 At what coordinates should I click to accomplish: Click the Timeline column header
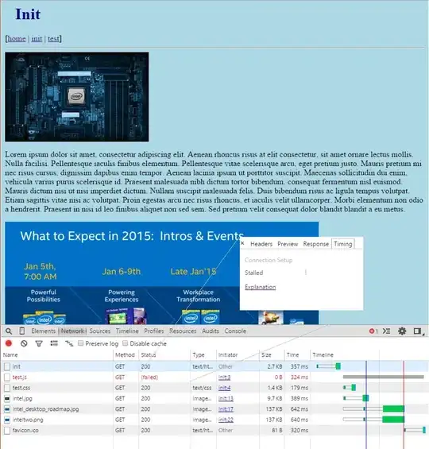tap(369, 354)
